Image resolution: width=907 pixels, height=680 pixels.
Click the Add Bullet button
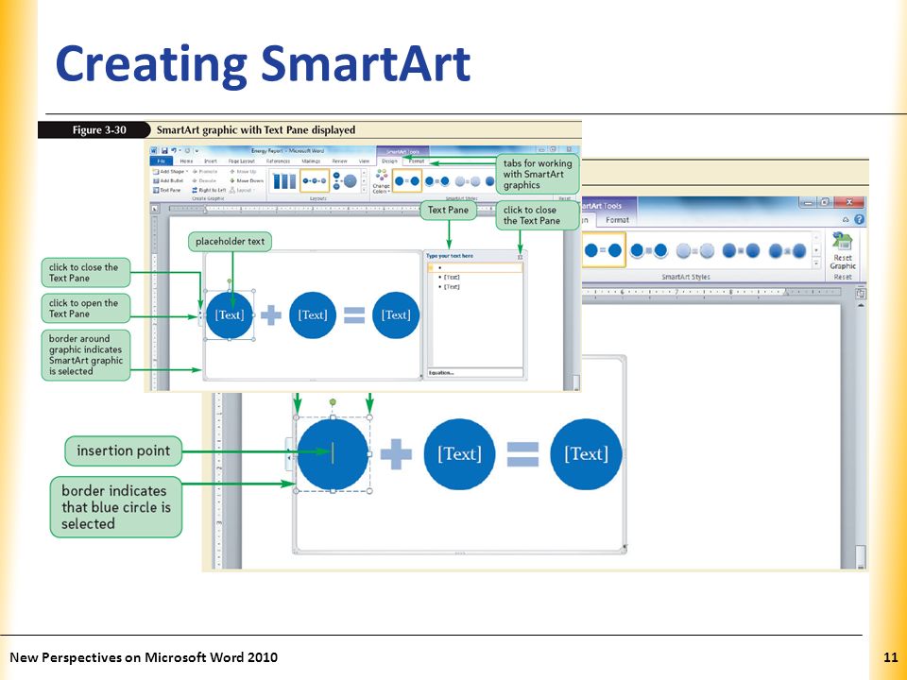point(168,180)
